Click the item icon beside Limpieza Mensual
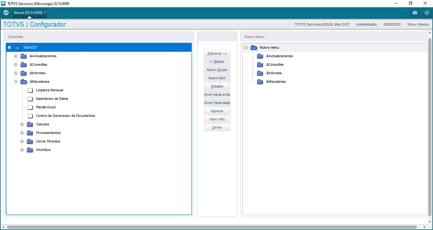The width and height of the screenshot is (433, 230). (x=30, y=90)
